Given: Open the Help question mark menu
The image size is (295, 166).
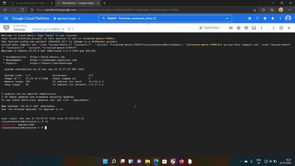Looking at the screenshot, I should point(265,18).
